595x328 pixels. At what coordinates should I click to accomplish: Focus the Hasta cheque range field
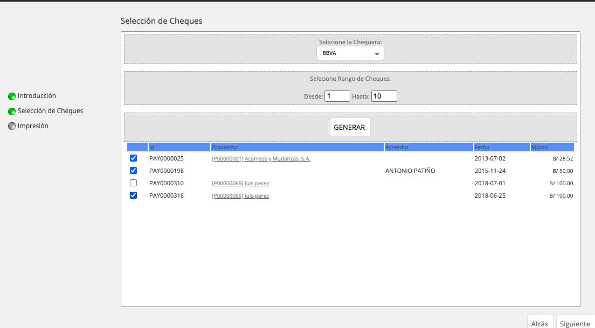pyautogui.click(x=384, y=96)
